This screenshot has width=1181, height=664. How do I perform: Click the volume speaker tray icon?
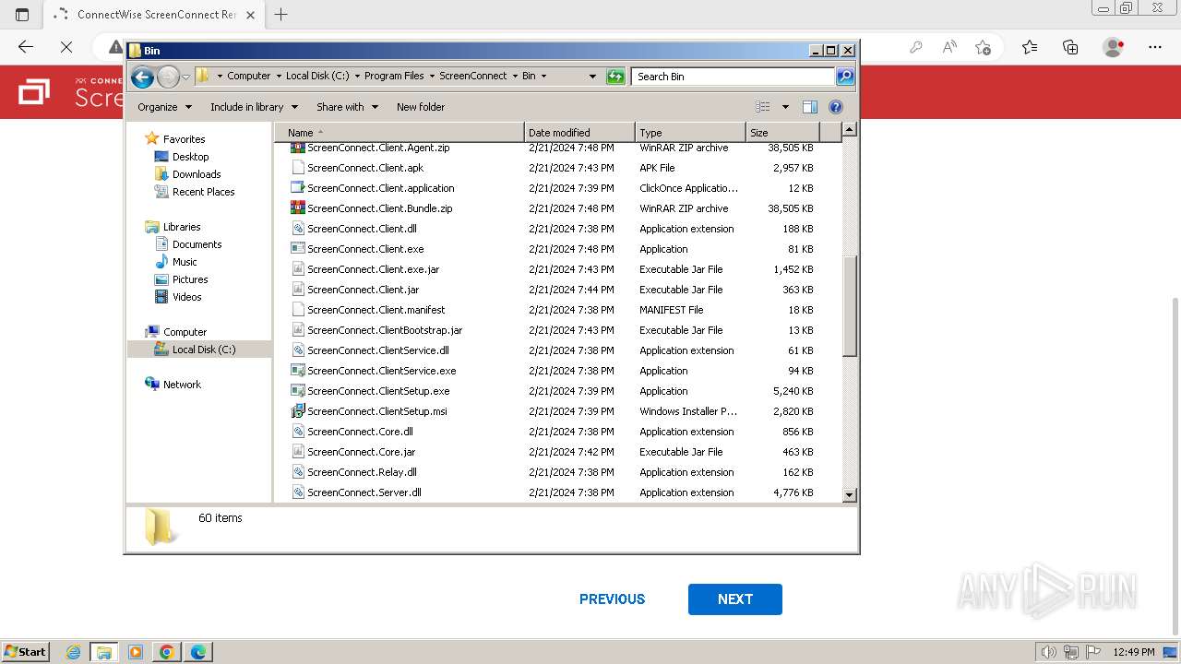pyautogui.click(x=1048, y=652)
